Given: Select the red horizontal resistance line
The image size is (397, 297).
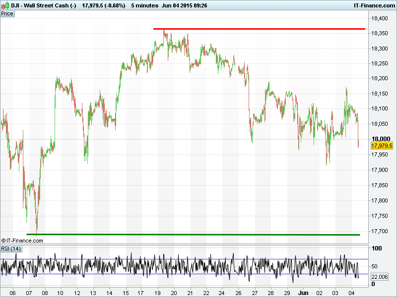Looking at the screenshot, I should point(258,29).
